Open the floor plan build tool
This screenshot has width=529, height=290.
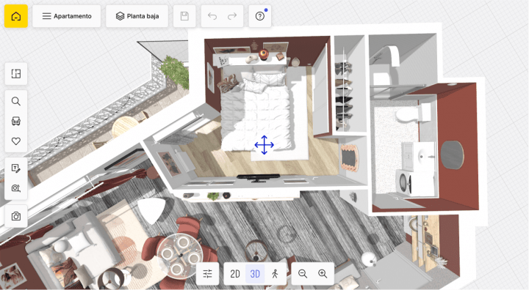16,73
